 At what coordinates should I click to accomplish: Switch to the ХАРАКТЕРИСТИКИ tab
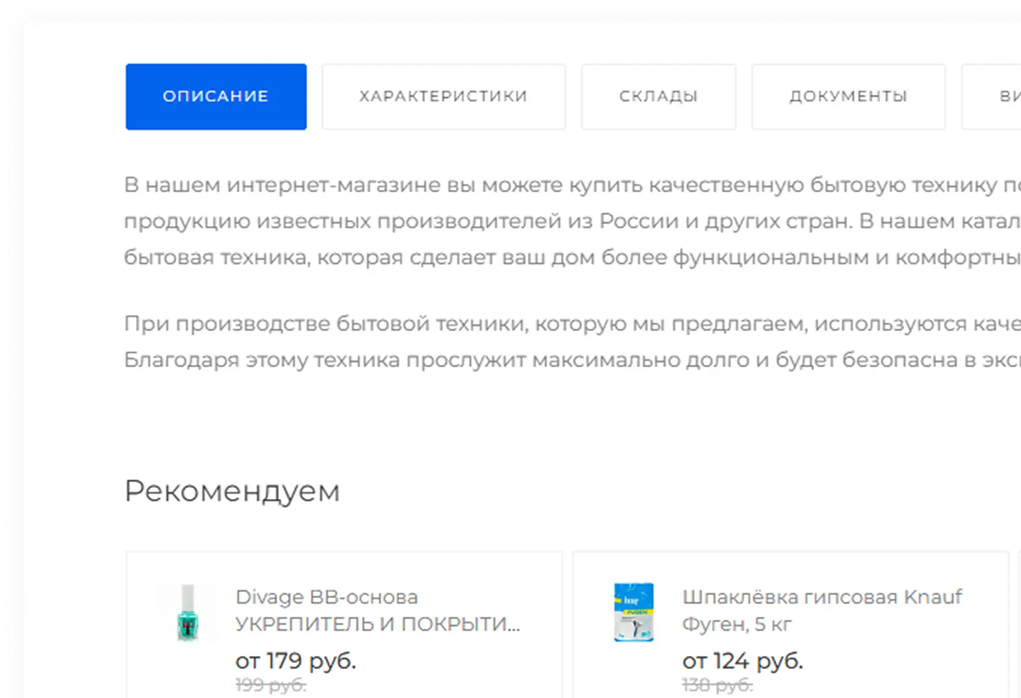pos(443,96)
